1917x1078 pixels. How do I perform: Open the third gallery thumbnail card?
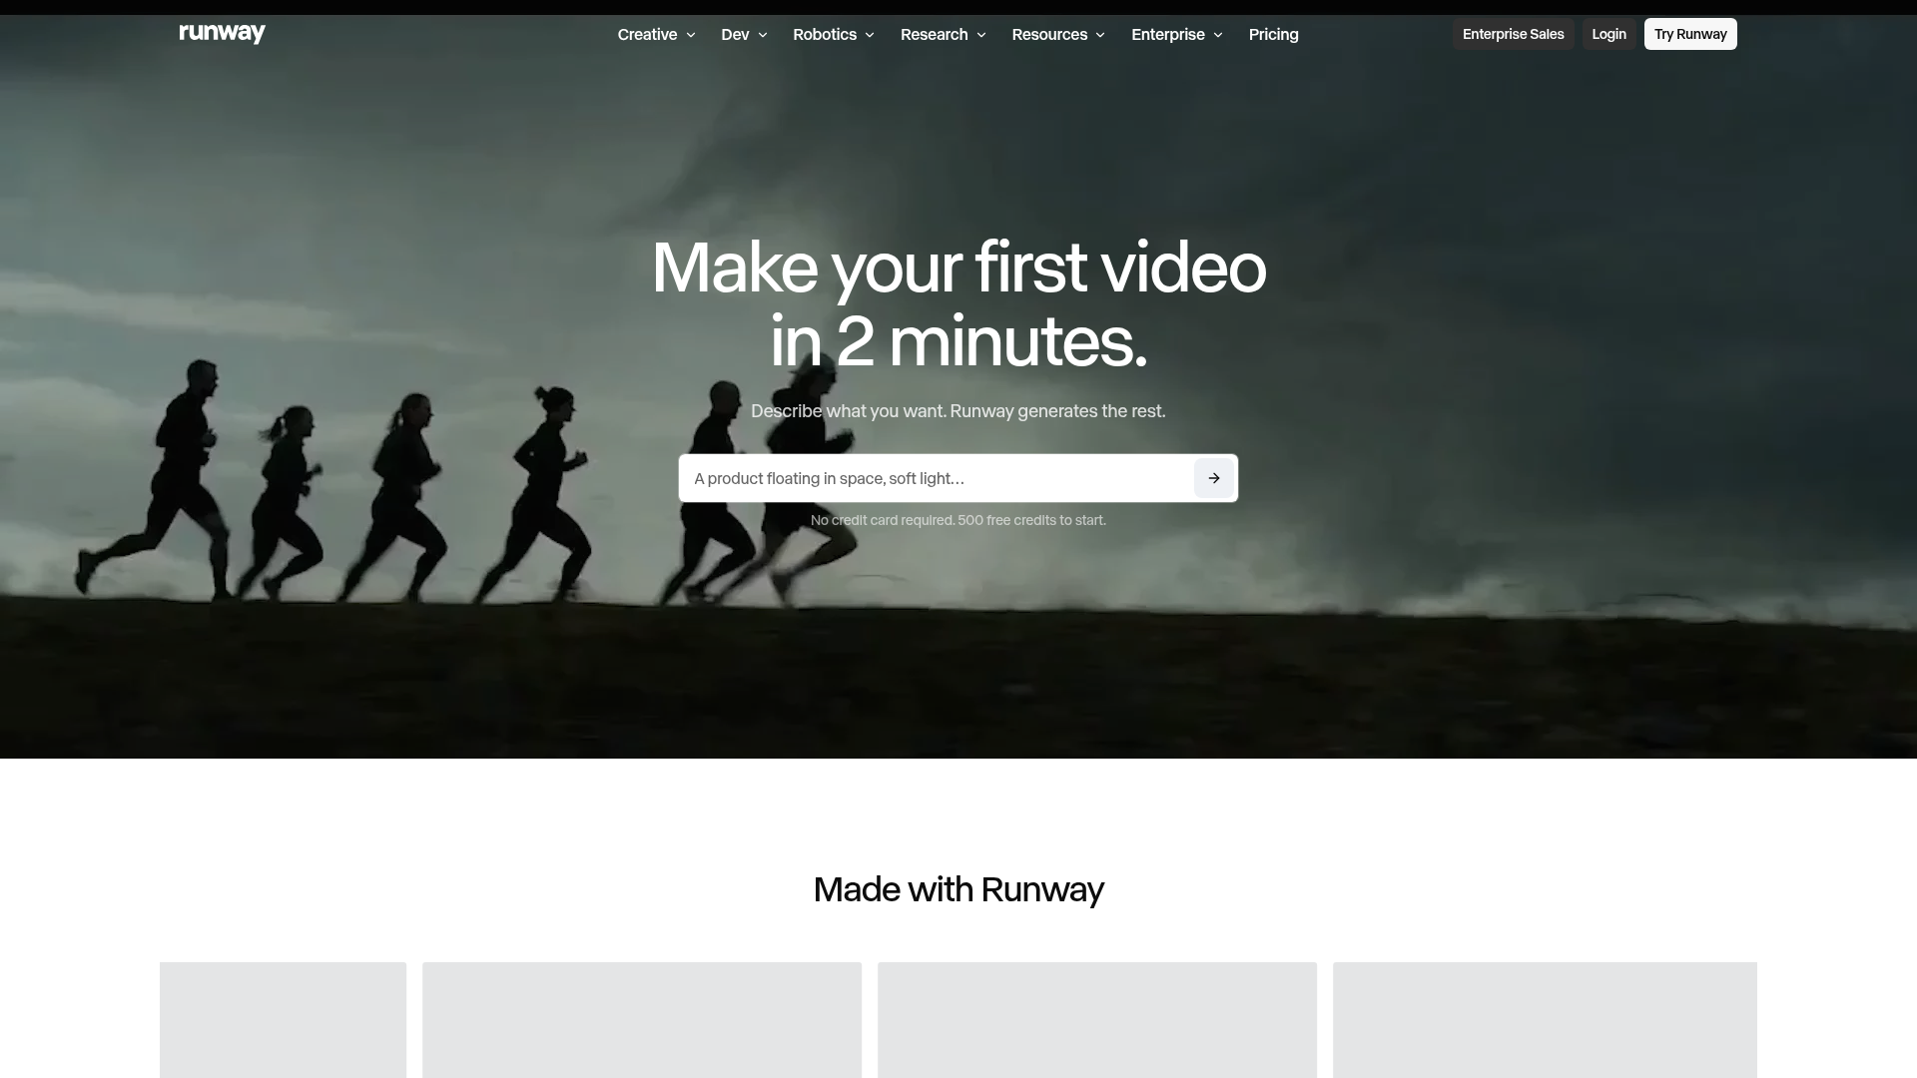(x=1097, y=1020)
